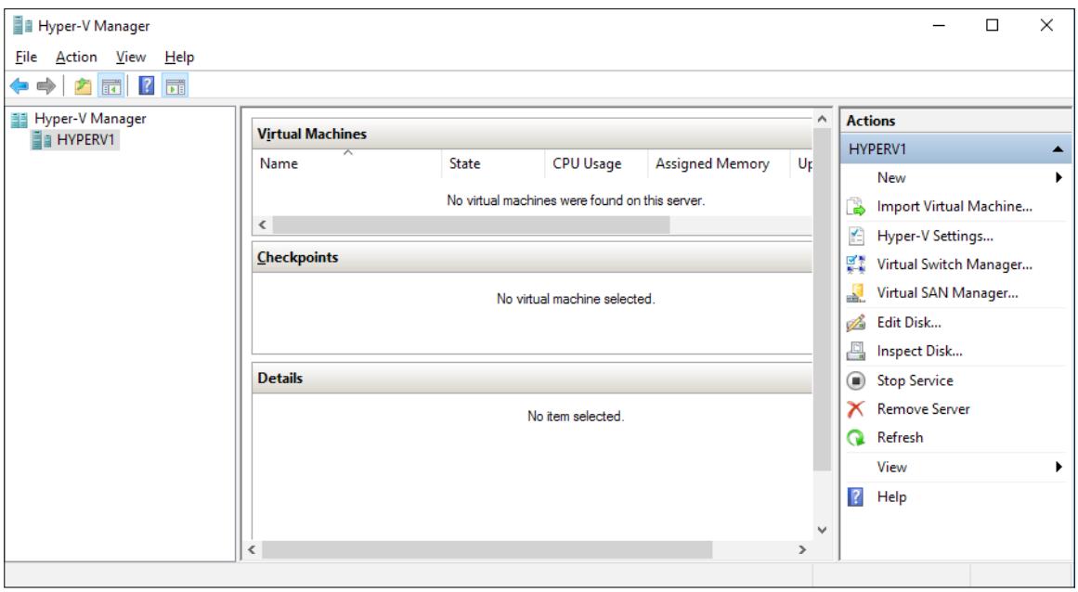This screenshot has width=1078, height=592.
Task: Click the Import Virtual Machine icon
Action: 856,207
